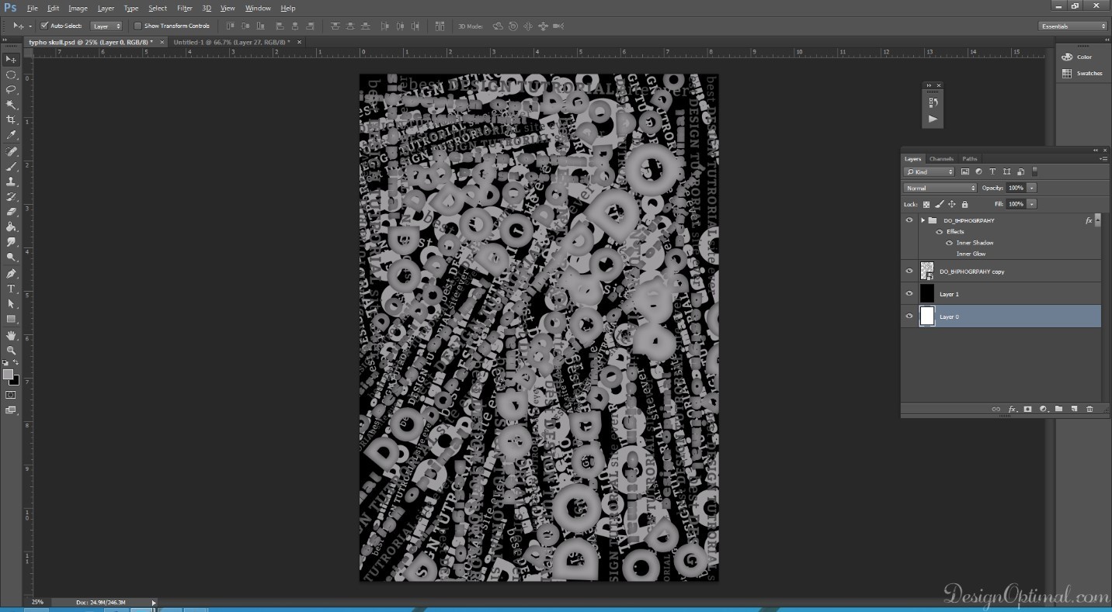Open the Opacity slider dropdown arrow

[1032, 188]
